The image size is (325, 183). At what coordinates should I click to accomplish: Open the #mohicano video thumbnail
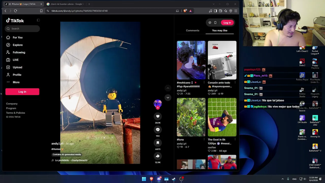click(x=191, y=60)
